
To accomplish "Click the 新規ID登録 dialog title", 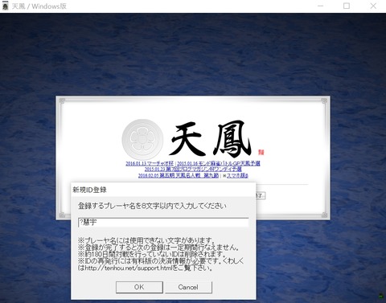I will (89, 190).
